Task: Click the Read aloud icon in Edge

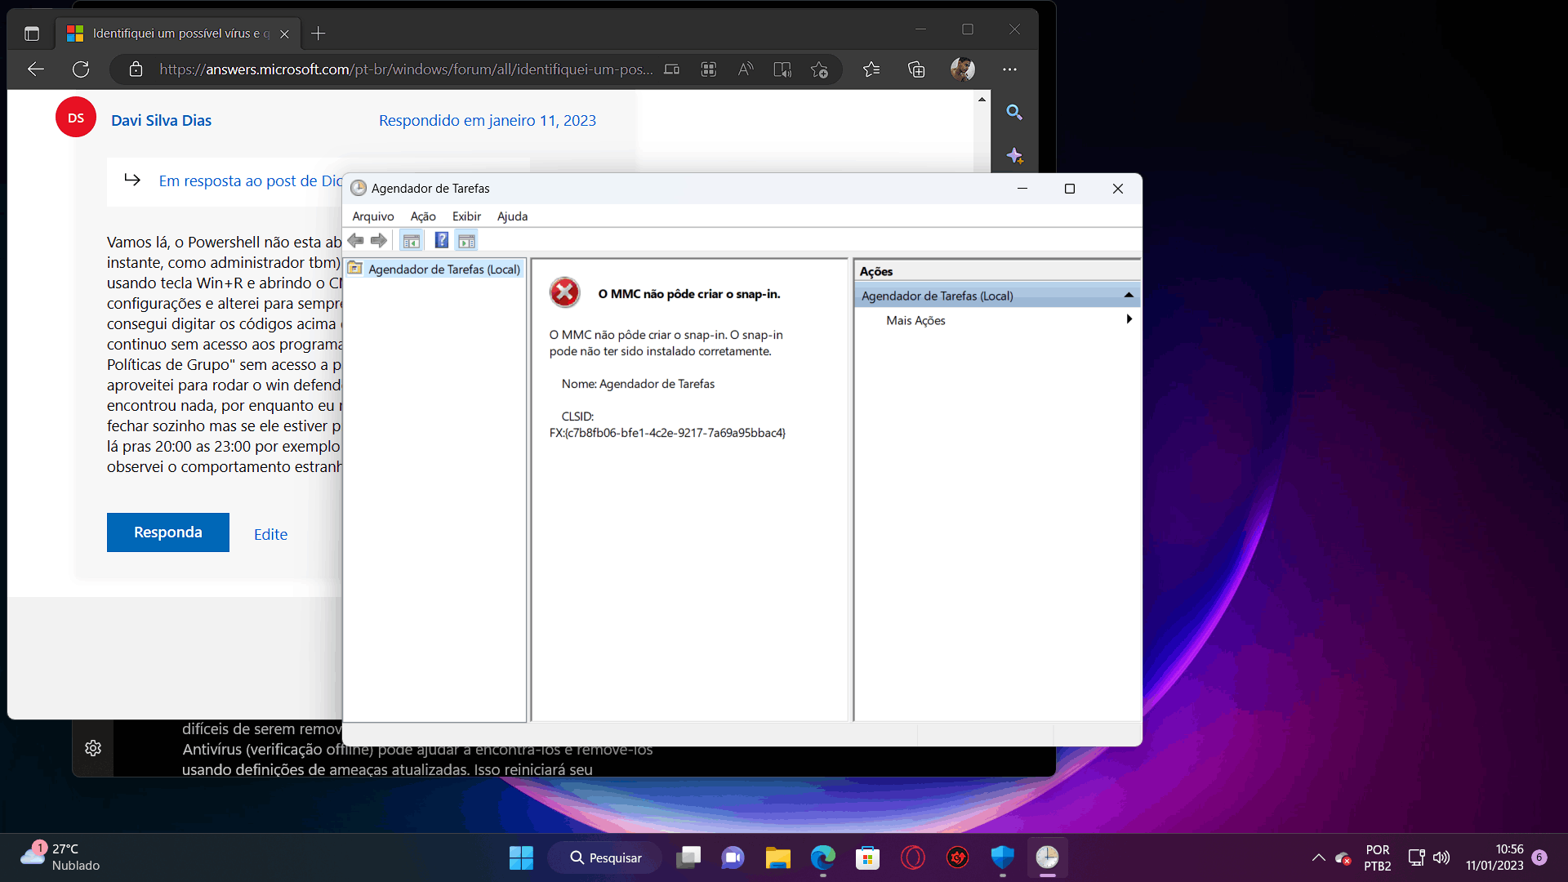Action: coord(746,69)
